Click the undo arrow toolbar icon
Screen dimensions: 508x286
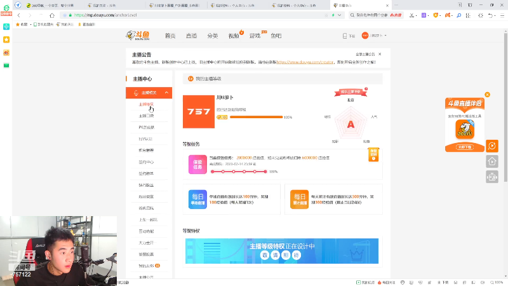click(x=490, y=15)
